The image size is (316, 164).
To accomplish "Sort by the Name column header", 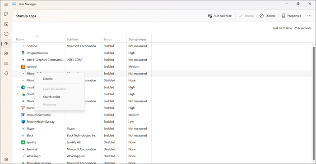I will point(20,40).
